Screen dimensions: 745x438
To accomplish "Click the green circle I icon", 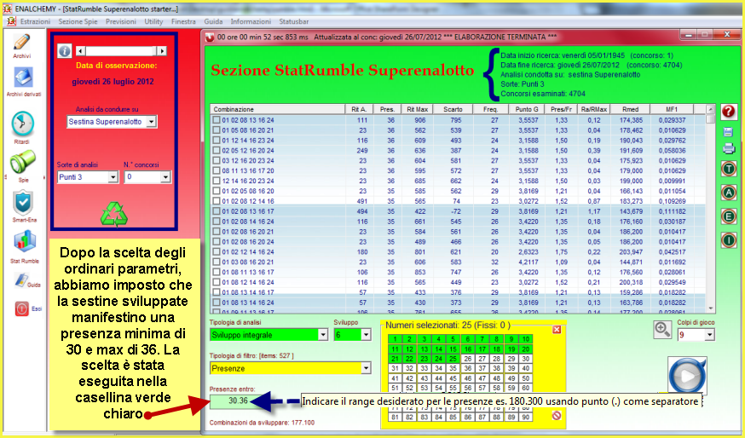I will [x=728, y=240].
